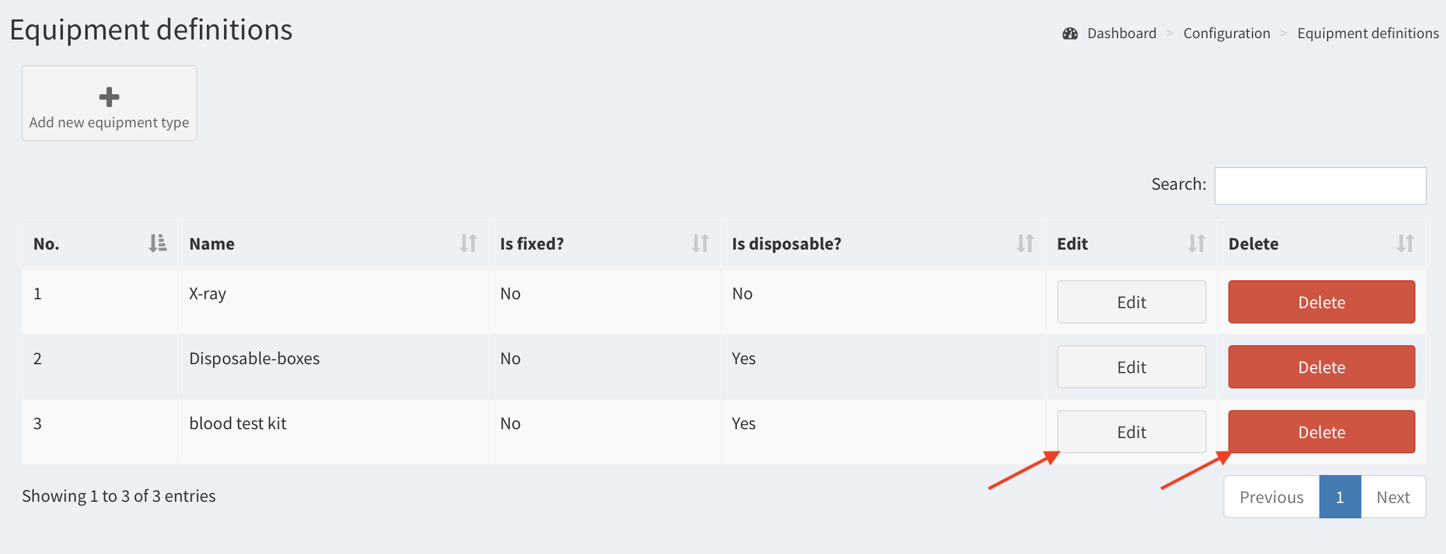
Task: Click sort arrows icon in Is fixed? column
Action: (700, 243)
